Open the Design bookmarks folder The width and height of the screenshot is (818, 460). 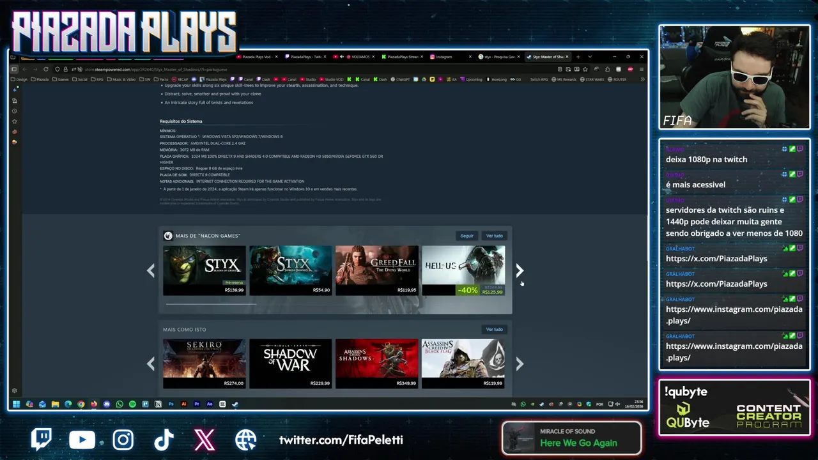[x=19, y=79]
